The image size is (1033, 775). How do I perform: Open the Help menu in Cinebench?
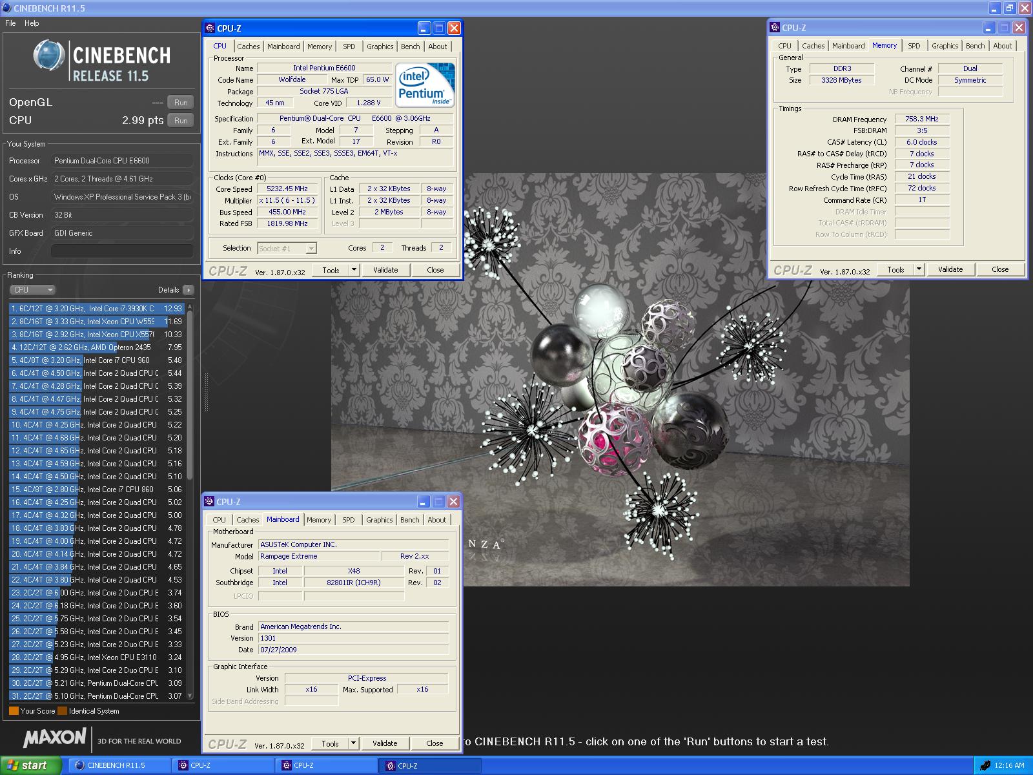(x=32, y=23)
